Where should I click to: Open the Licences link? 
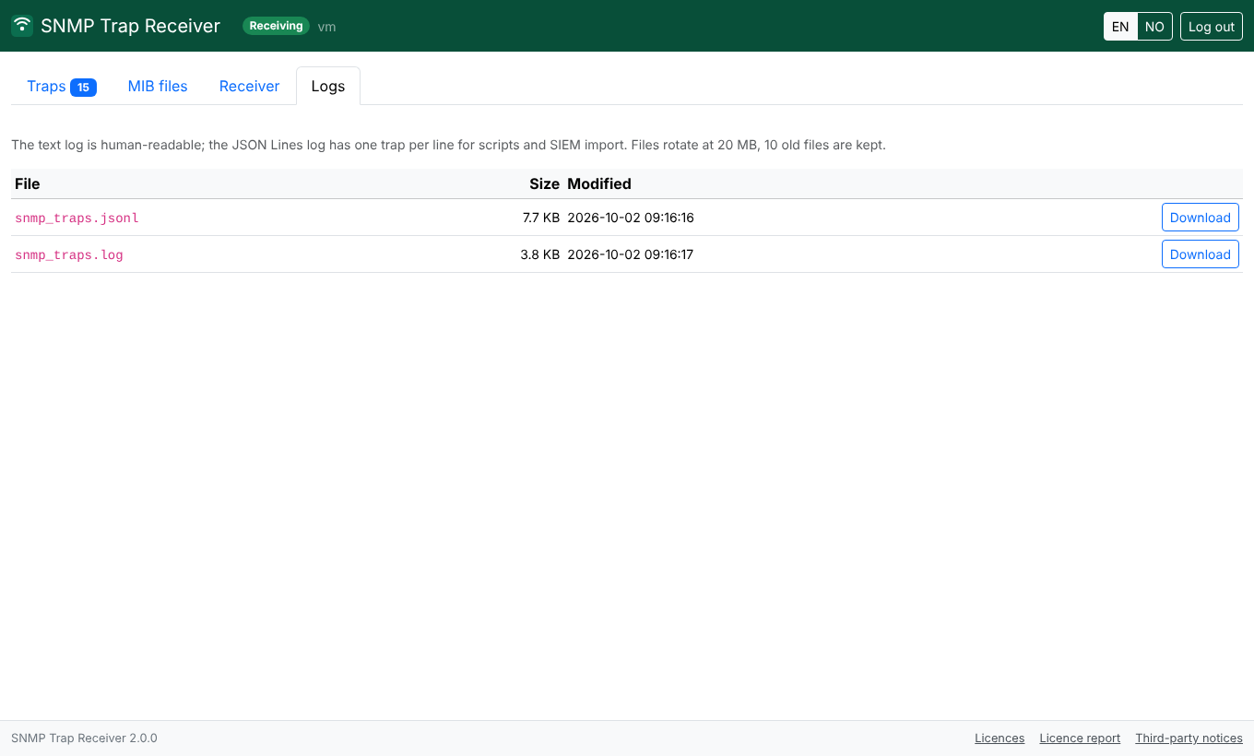(1000, 738)
